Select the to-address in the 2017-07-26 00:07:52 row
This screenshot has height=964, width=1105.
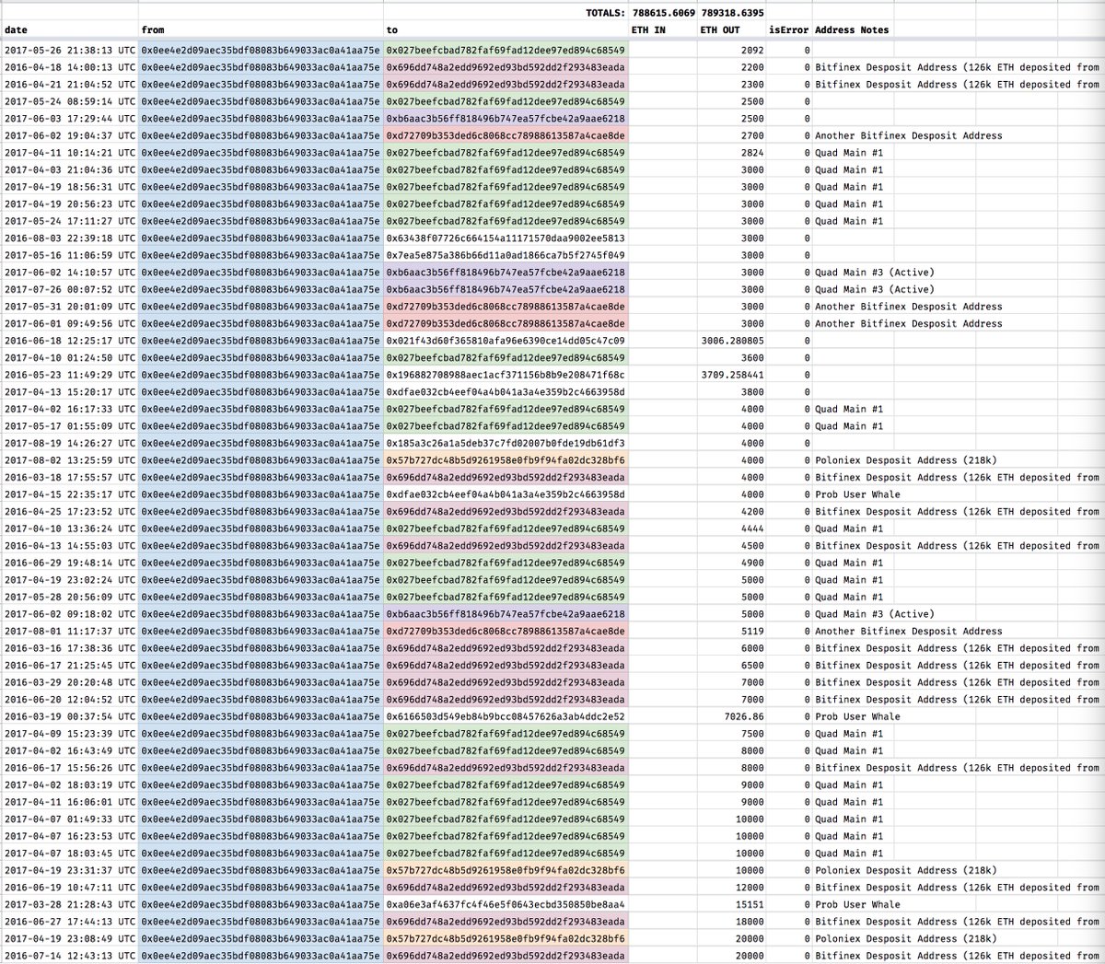pyautogui.click(x=506, y=289)
